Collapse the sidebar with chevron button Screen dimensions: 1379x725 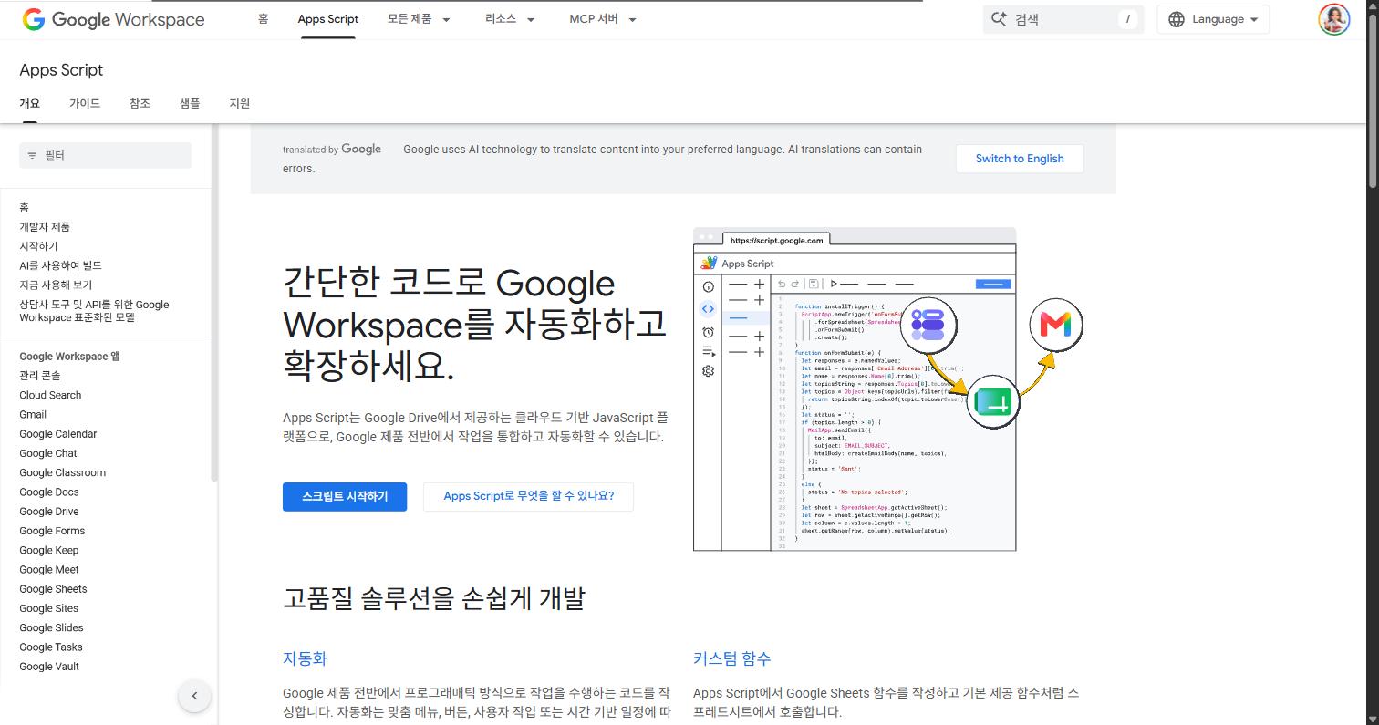tap(194, 697)
